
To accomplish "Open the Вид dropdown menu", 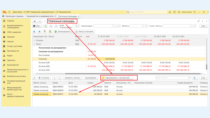I will (x=37, y=26).
